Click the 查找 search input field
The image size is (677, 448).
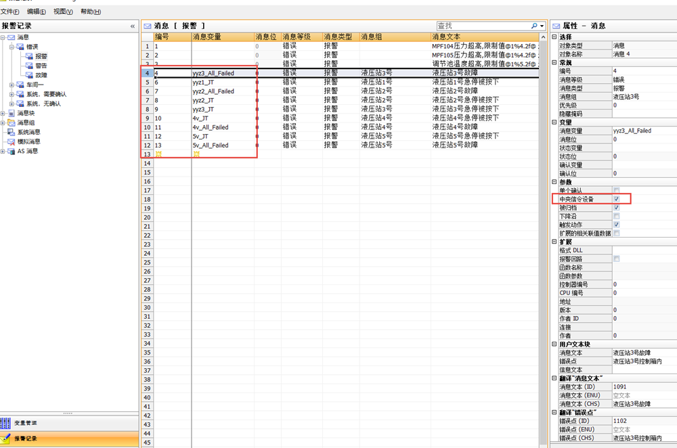(x=481, y=26)
